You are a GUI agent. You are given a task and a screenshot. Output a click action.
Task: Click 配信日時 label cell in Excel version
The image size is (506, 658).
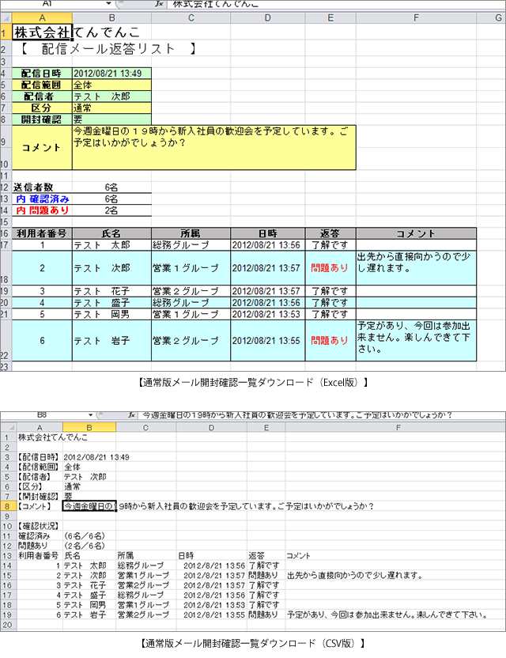click(x=42, y=74)
